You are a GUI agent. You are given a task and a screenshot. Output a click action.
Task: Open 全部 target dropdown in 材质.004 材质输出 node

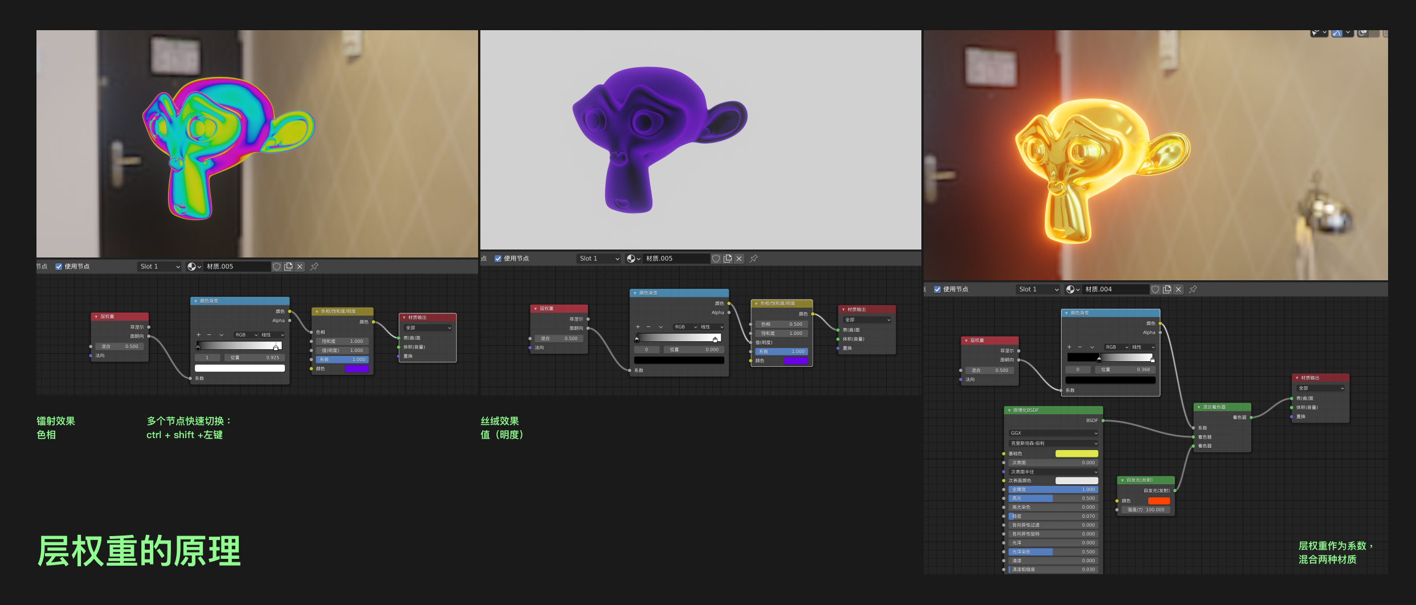point(1321,388)
